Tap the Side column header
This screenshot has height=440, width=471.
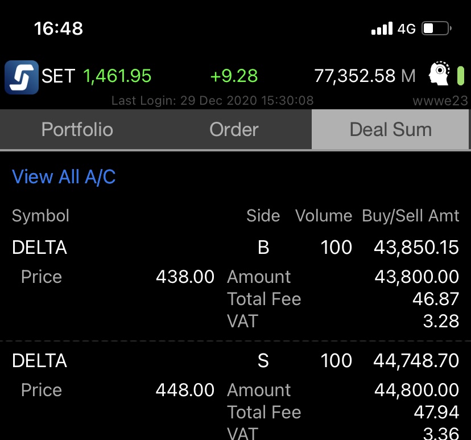tap(263, 216)
